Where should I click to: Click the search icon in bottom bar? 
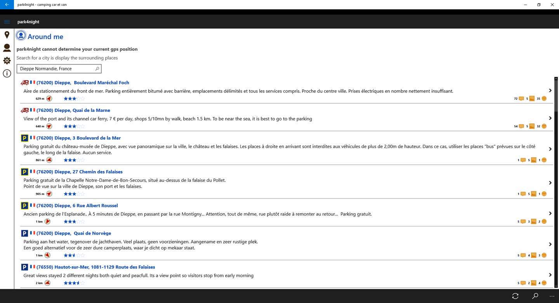pyautogui.click(x=535, y=296)
